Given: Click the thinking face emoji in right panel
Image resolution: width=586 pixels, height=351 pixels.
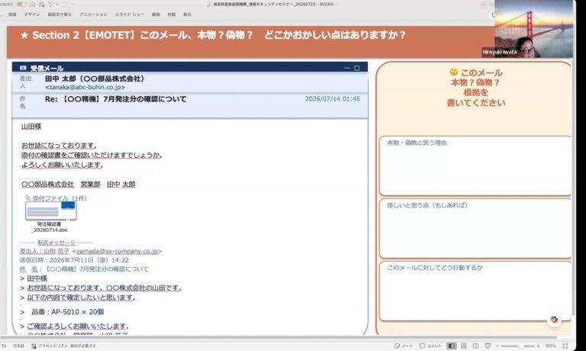Looking at the screenshot, I should point(454,72).
